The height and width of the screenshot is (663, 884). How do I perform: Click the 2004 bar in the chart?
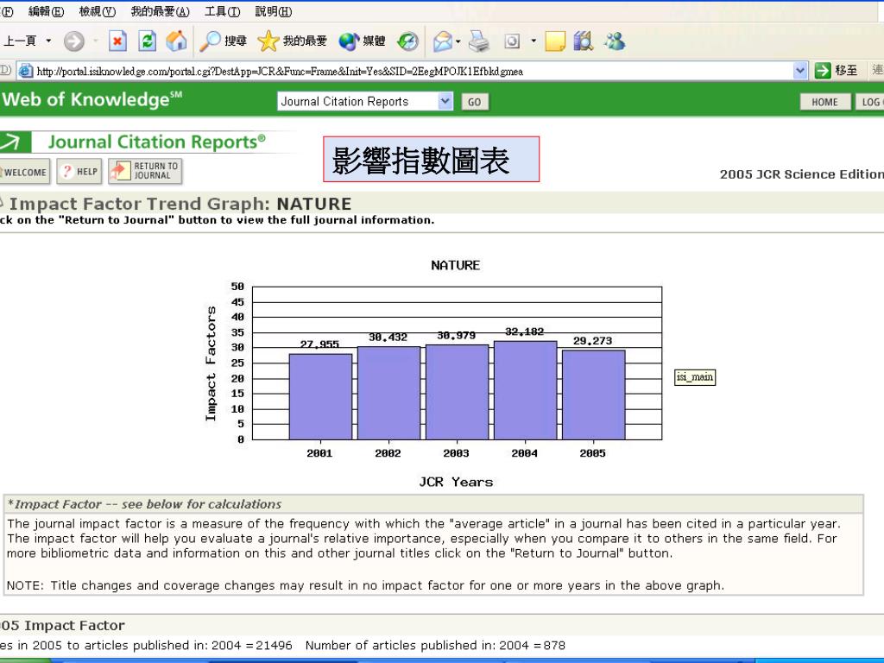coord(525,390)
